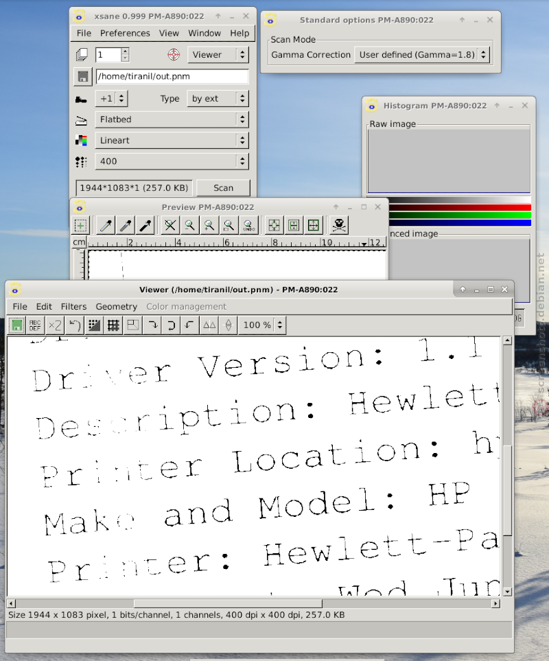Screen dimensions: 549x661
Task: Open the Viewer target mode dropdown
Action: point(218,54)
